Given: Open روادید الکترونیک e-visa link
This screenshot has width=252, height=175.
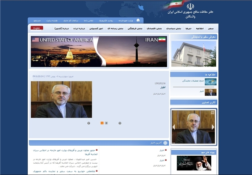Looking at the screenshot, I should click(106, 21).
